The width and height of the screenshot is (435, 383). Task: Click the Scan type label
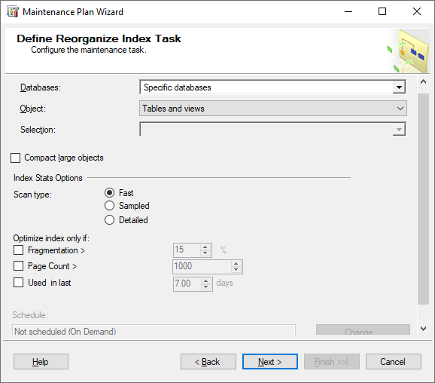(32, 195)
